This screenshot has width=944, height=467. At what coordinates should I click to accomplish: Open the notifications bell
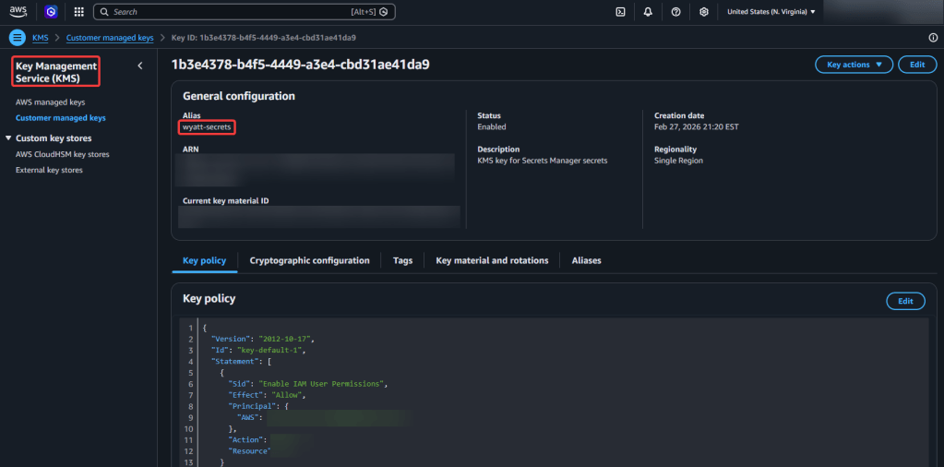click(x=649, y=12)
